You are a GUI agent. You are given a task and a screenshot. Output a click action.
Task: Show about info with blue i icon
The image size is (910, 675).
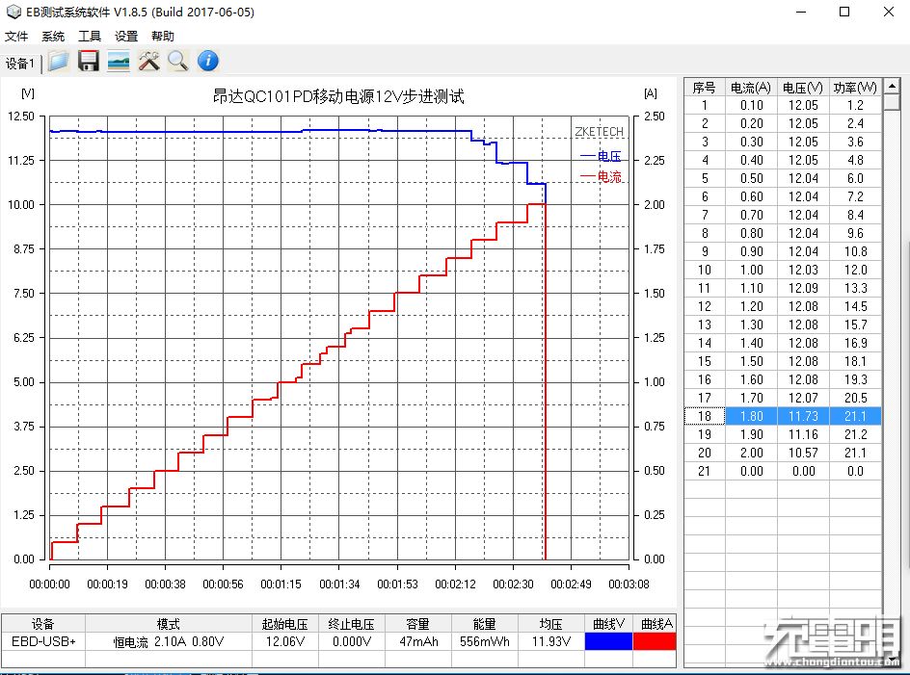(208, 61)
